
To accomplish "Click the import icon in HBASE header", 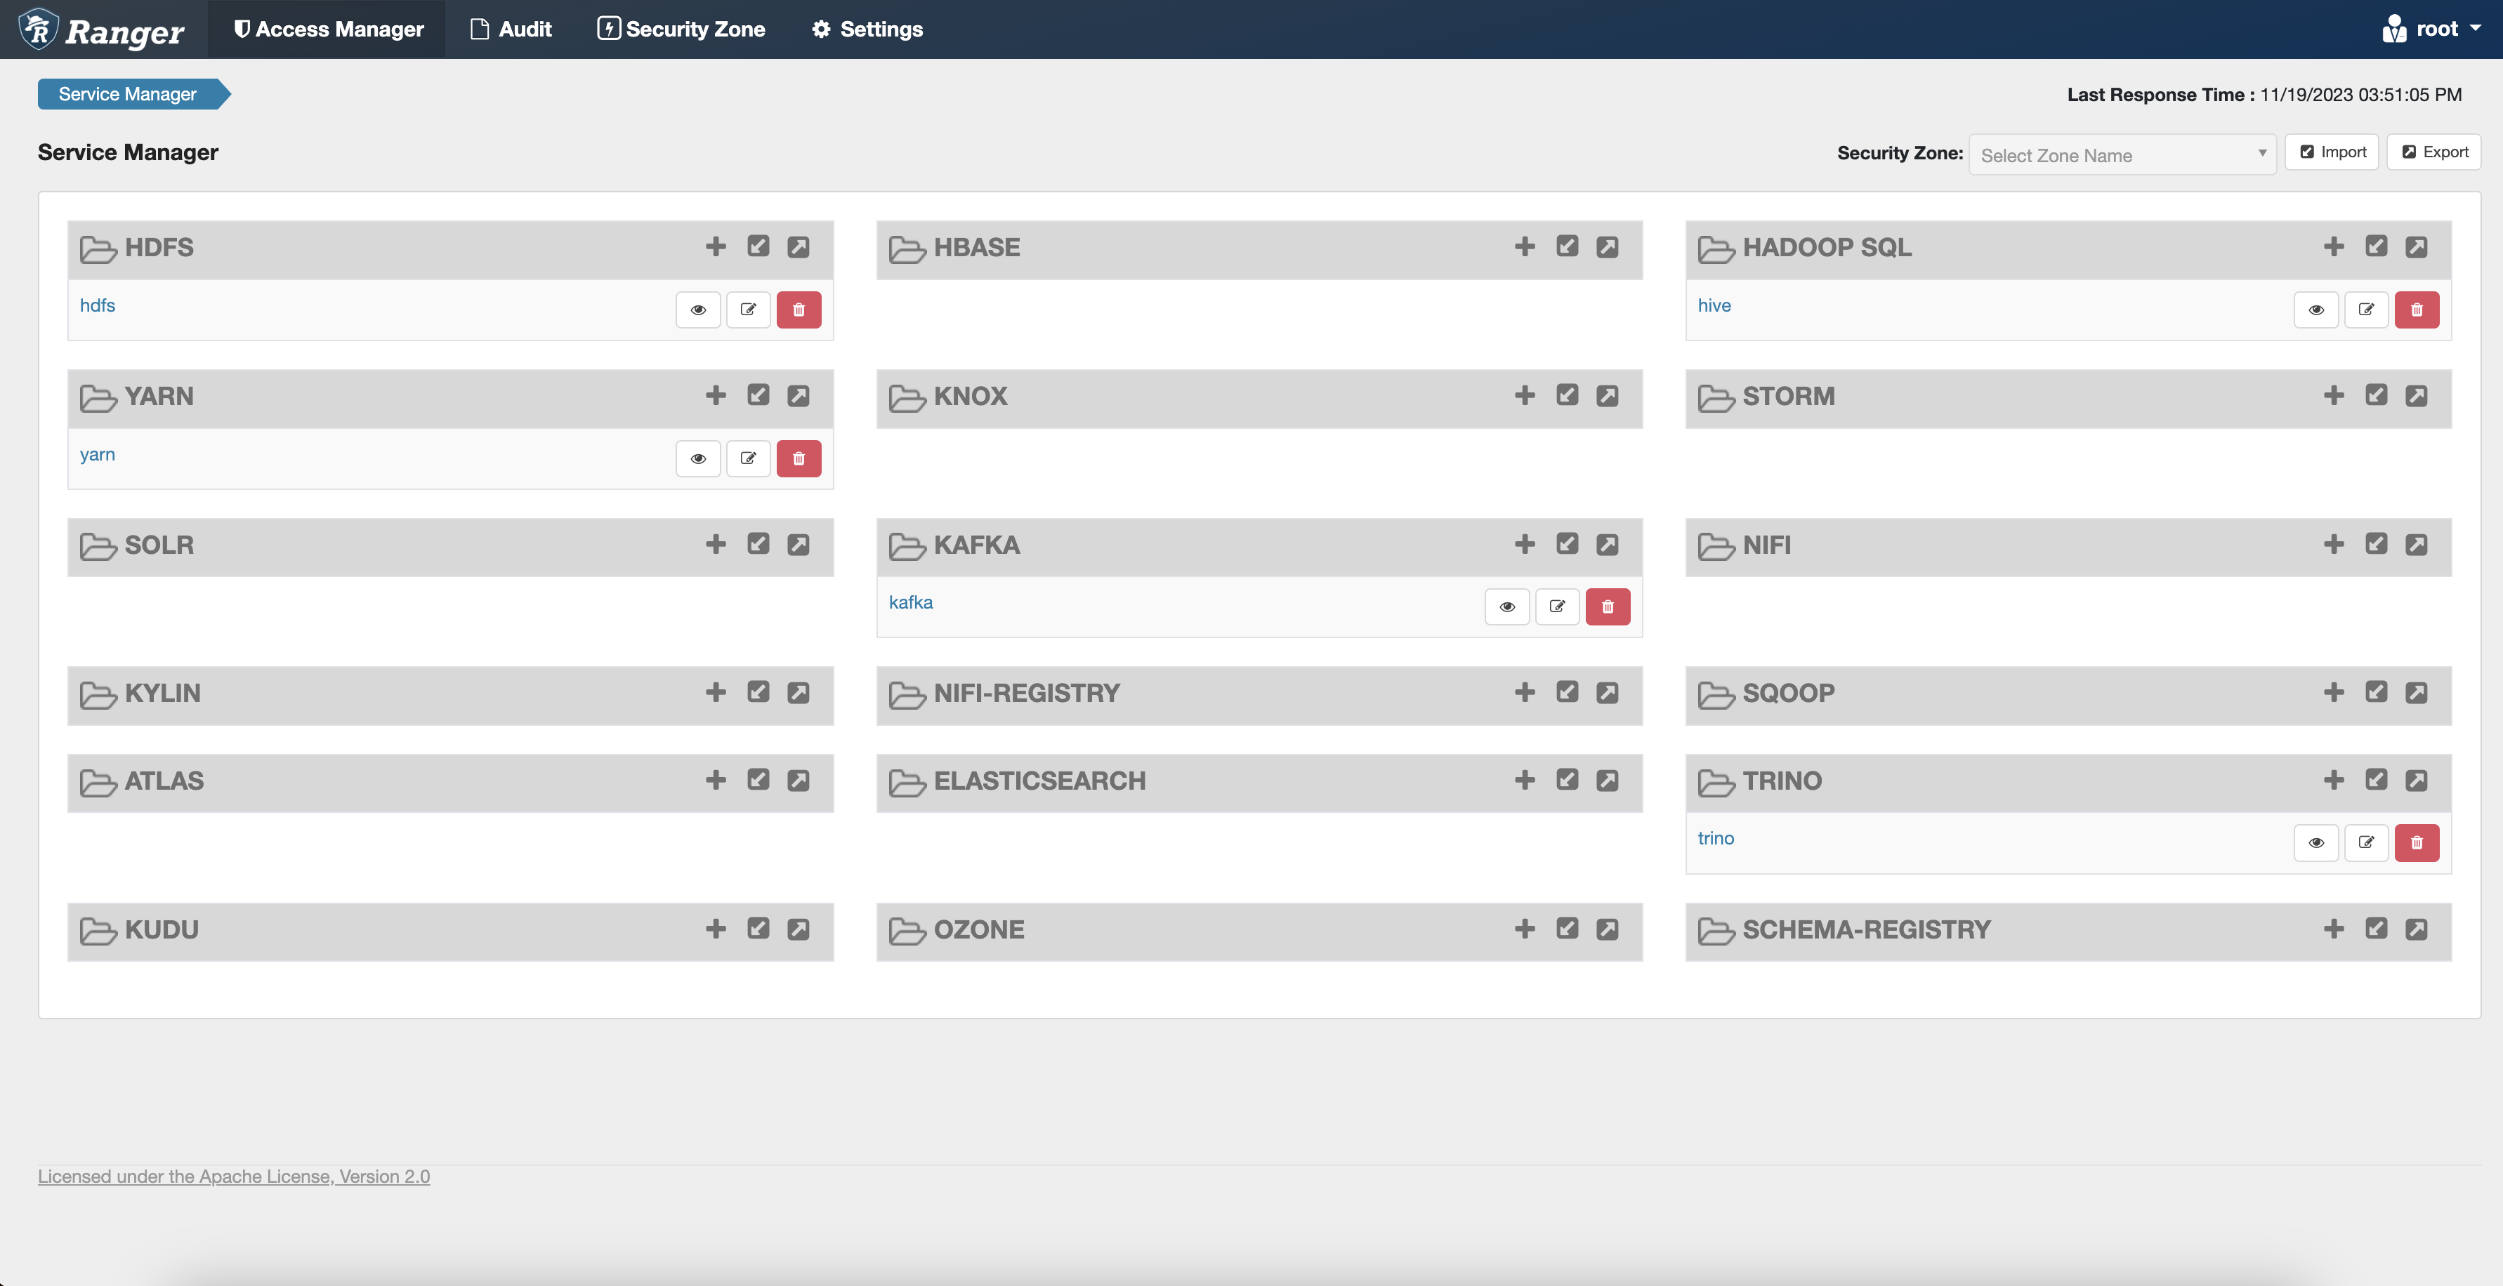I will (x=1566, y=246).
